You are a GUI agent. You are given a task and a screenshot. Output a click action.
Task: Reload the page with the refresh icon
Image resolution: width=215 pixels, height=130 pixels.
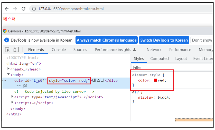(x=23, y=9)
